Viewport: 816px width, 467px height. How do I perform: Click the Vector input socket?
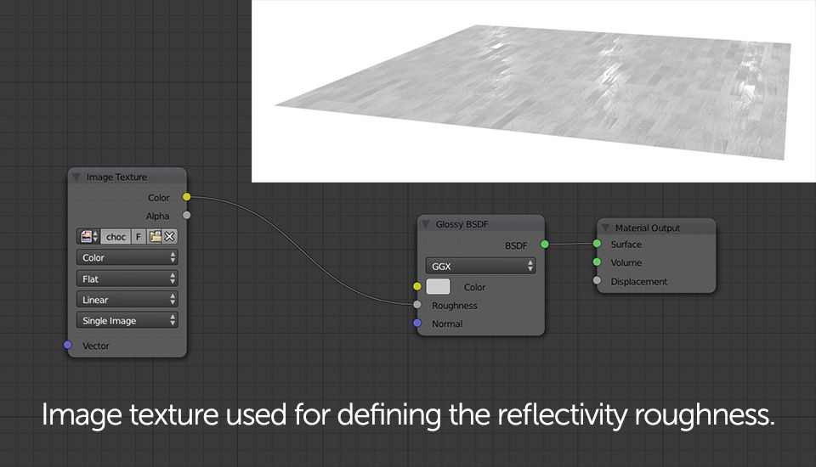point(68,345)
